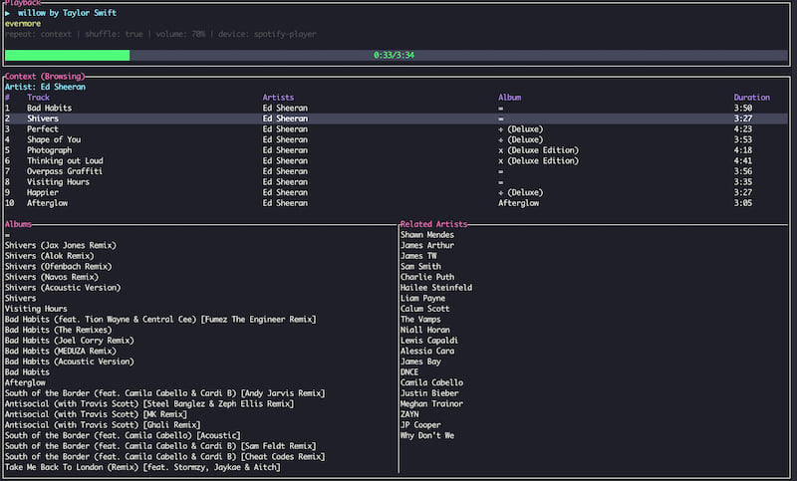Open 'Take Me Back To London (Remix)'
Screen dimensions: 797x481
(x=142, y=467)
